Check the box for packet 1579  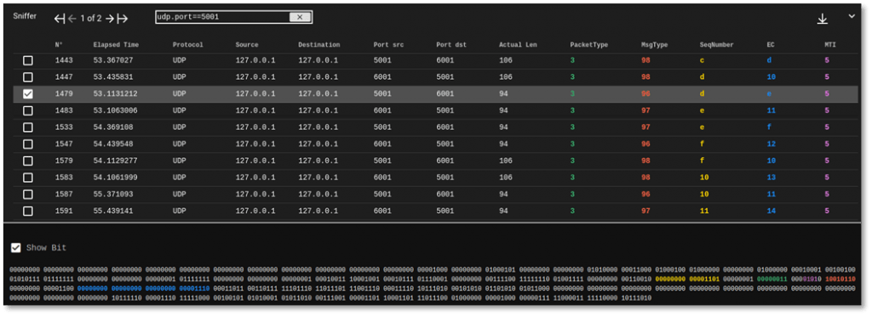click(x=28, y=161)
